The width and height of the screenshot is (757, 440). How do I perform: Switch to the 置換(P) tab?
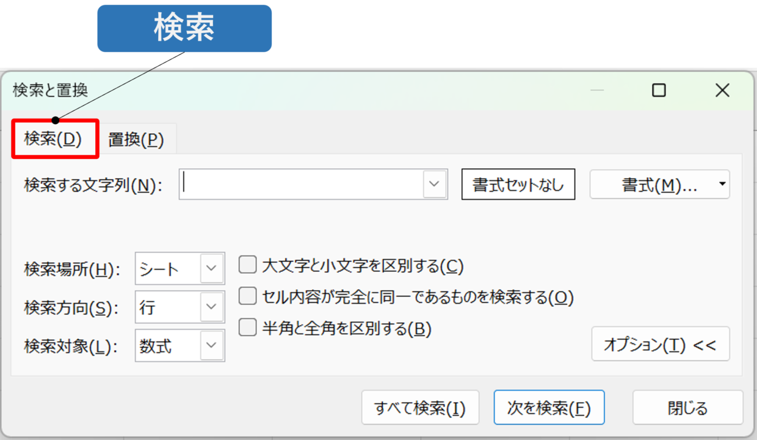tap(137, 140)
